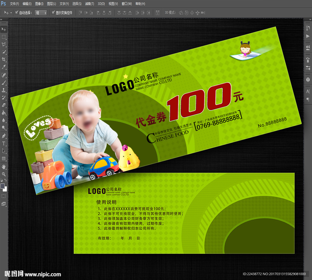
Task: Open the 图层 menu
Action: (51, 4)
